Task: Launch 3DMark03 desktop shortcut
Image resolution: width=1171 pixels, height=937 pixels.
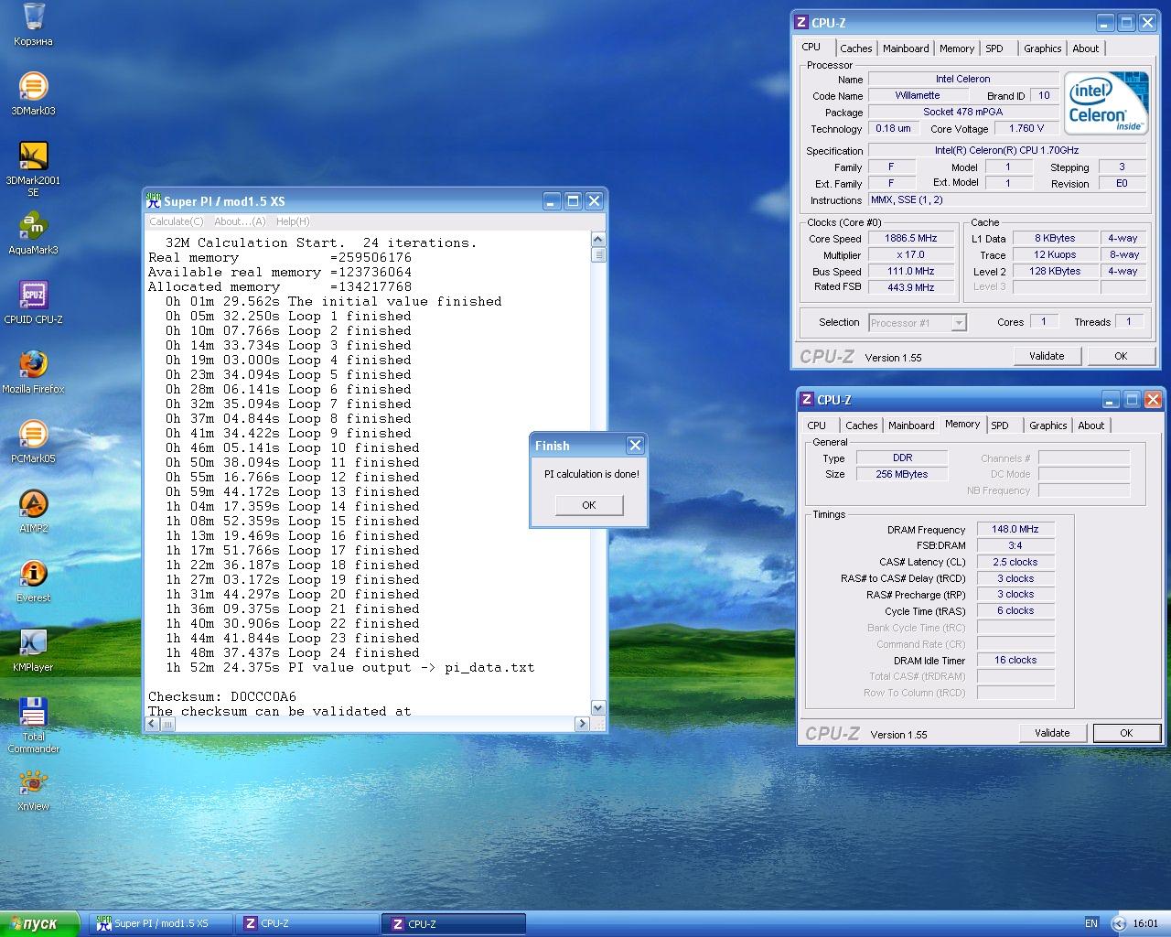Action: (33, 94)
